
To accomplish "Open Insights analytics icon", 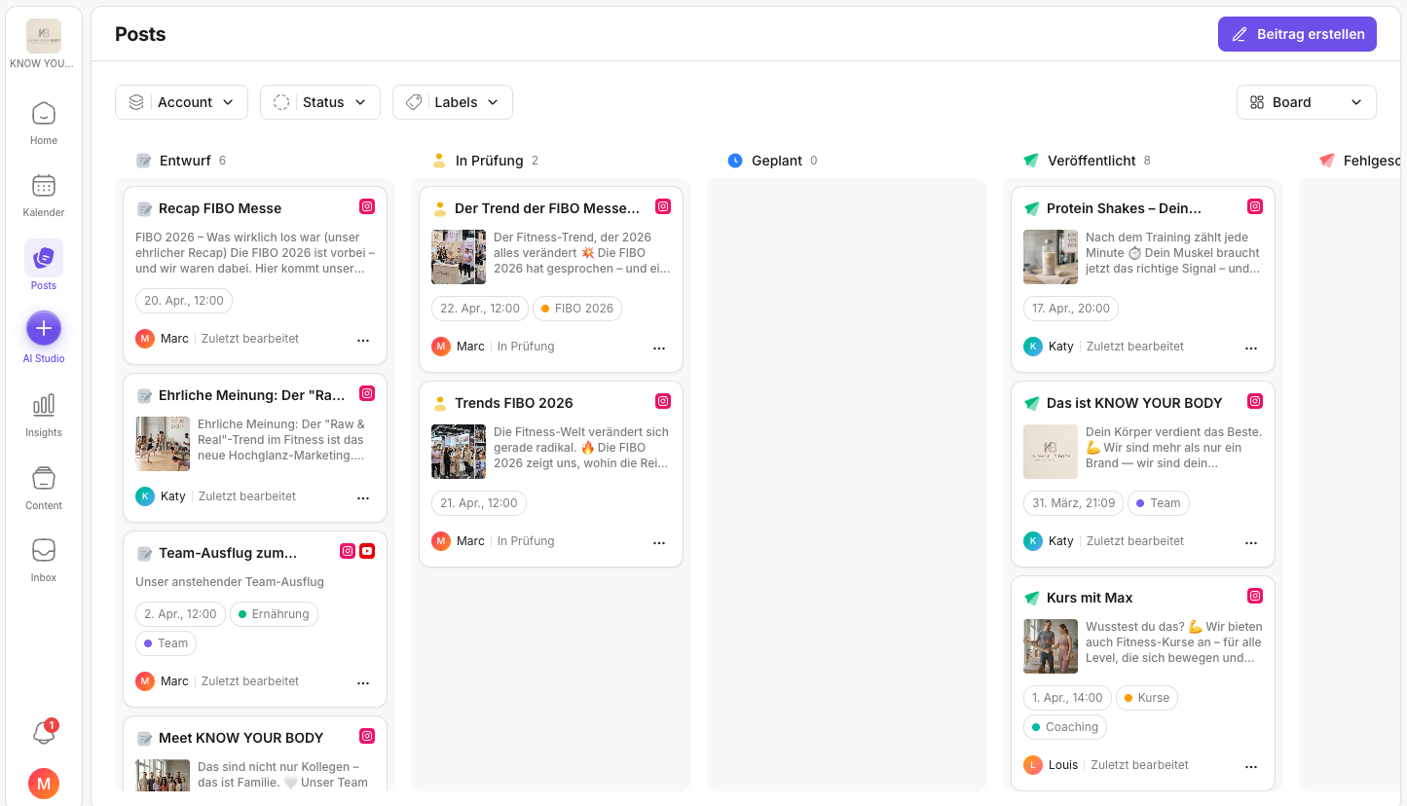I will coord(44,415).
